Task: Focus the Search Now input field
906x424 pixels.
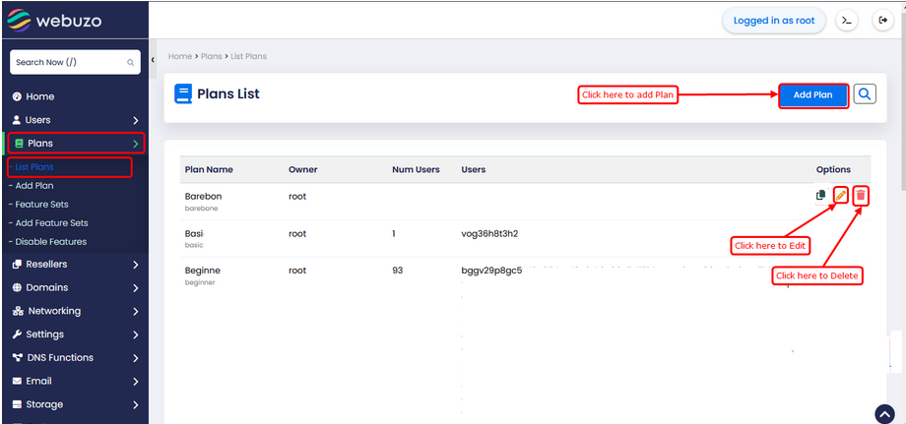Action: pos(69,62)
